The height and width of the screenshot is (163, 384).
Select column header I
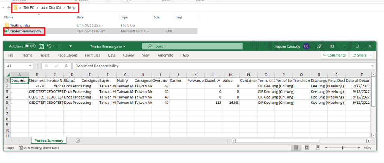[160, 75]
